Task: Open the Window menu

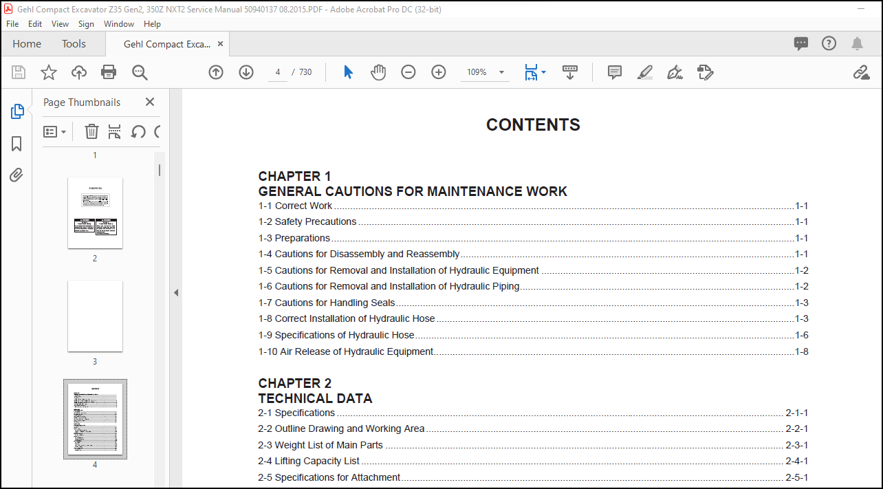Action: (x=119, y=23)
